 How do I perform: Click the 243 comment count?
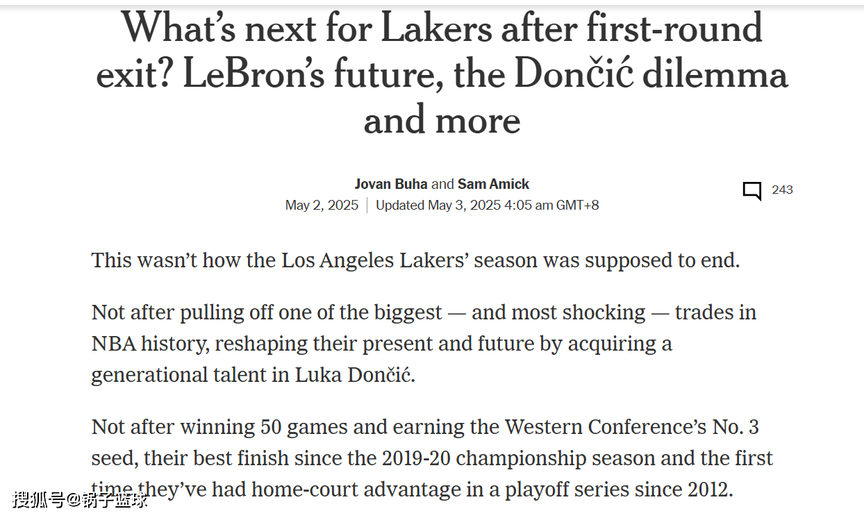782,190
